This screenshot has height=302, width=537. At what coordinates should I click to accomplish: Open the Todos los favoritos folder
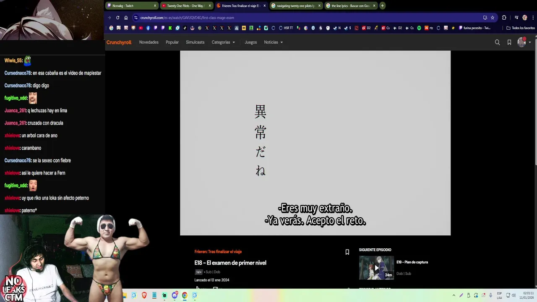[x=521, y=28]
